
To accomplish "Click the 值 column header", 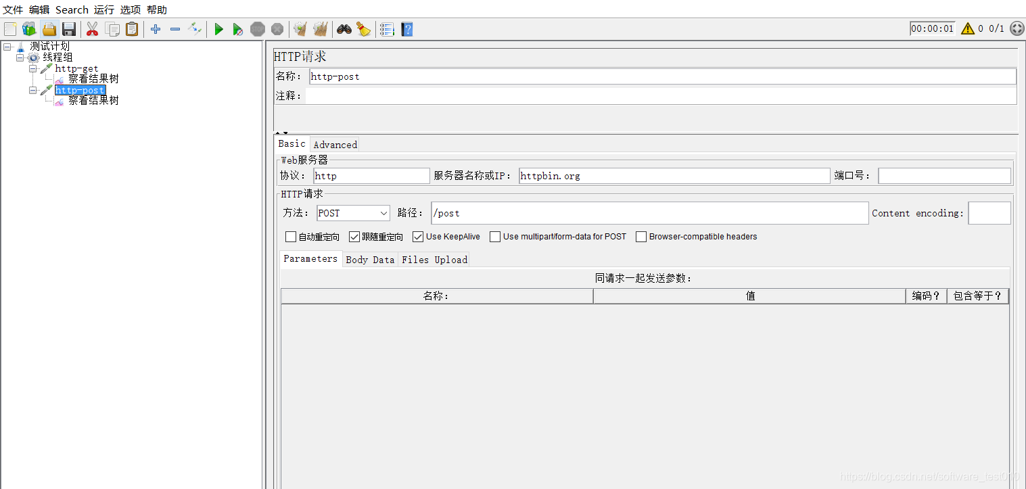I will coord(749,296).
